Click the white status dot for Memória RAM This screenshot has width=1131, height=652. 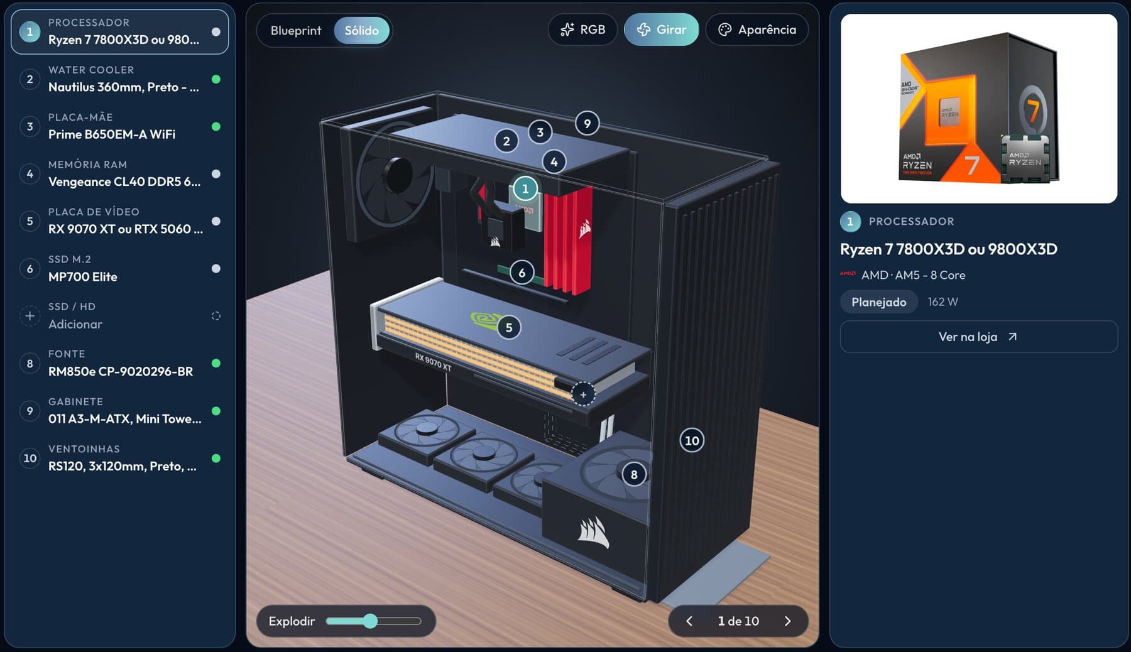[x=216, y=174]
